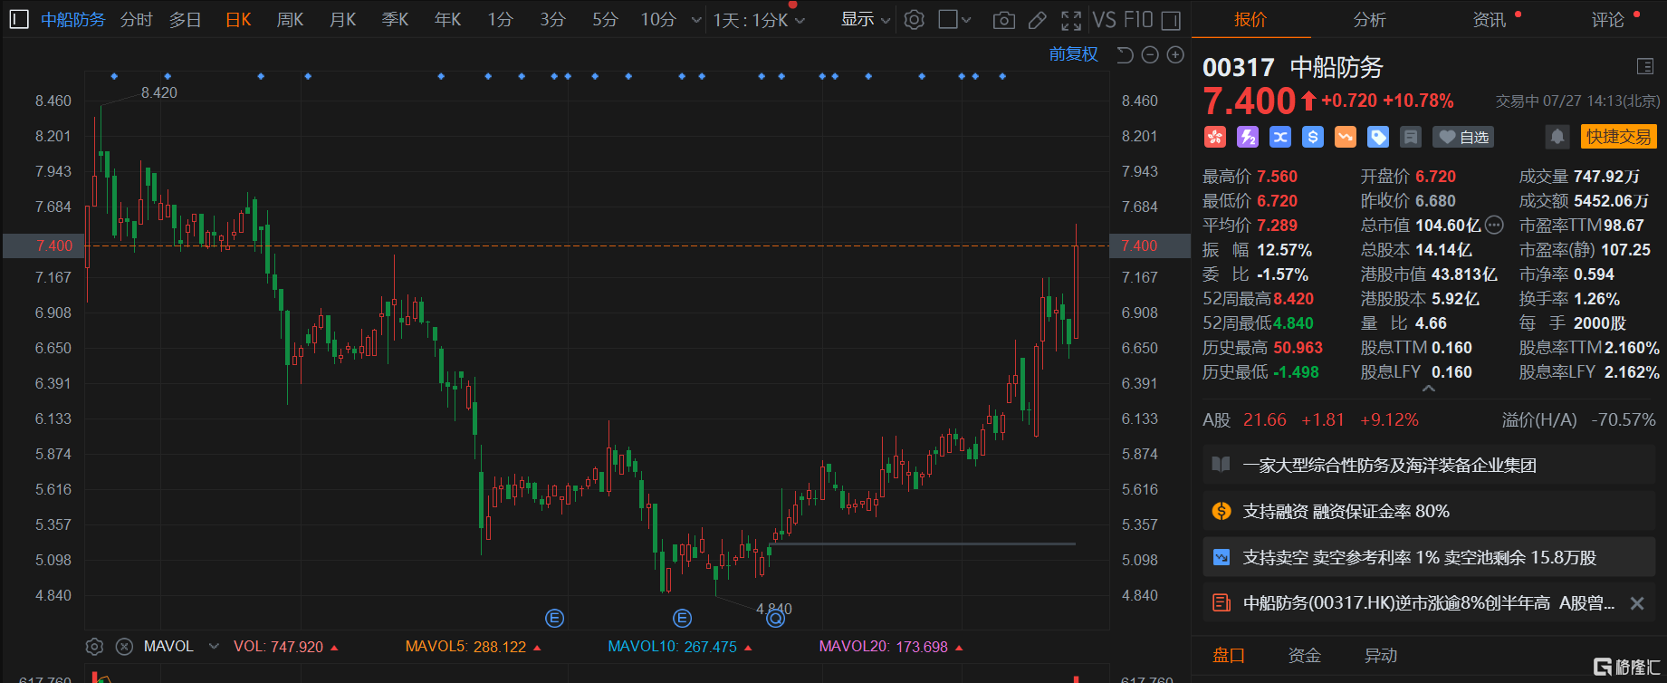Viewport: 1667px width, 683px height.
Task: Select 10分 minute chart
Action: tap(658, 20)
